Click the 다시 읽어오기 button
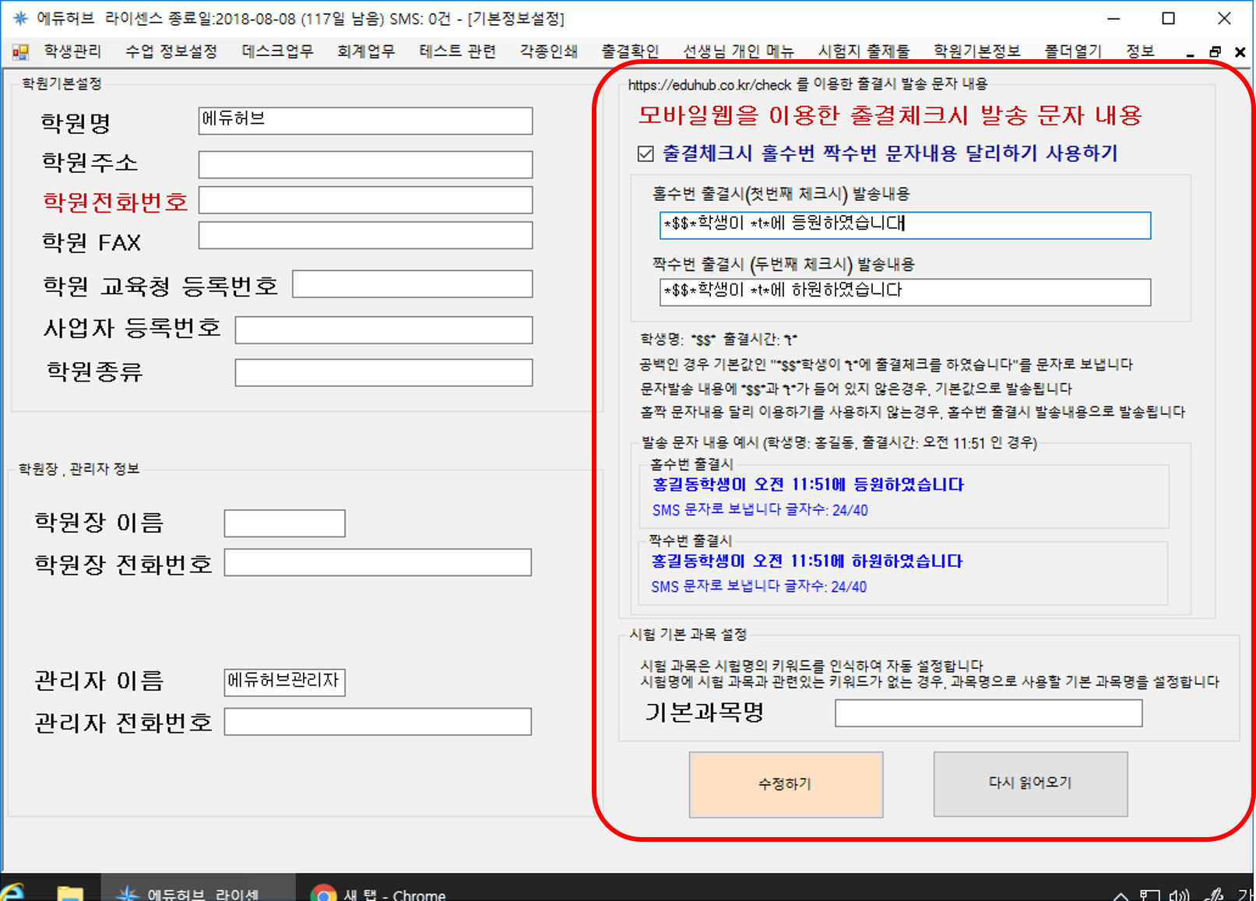This screenshot has width=1256, height=901. click(1030, 783)
